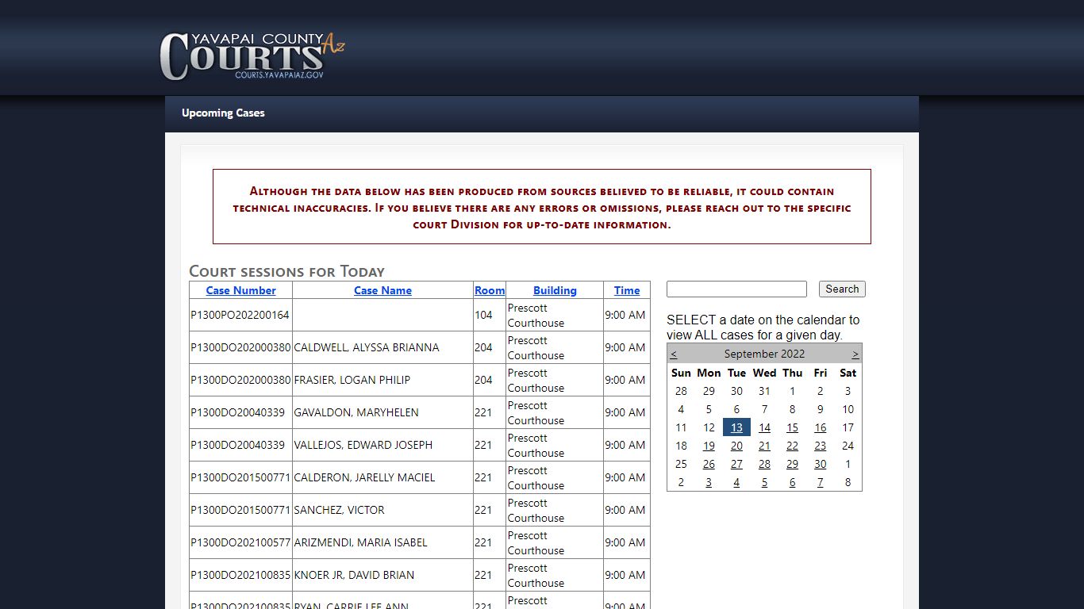Select September 15 on the calendar
This screenshot has height=609, width=1084.
(x=792, y=427)
